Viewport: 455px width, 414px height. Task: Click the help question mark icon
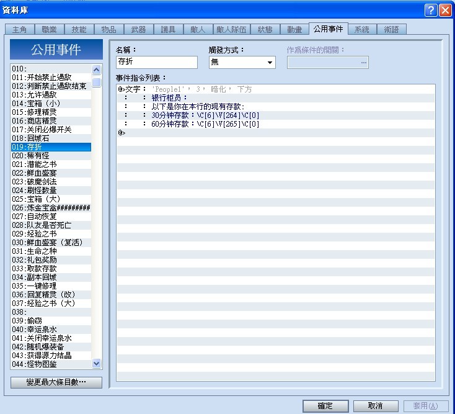(x=431, y=11)
